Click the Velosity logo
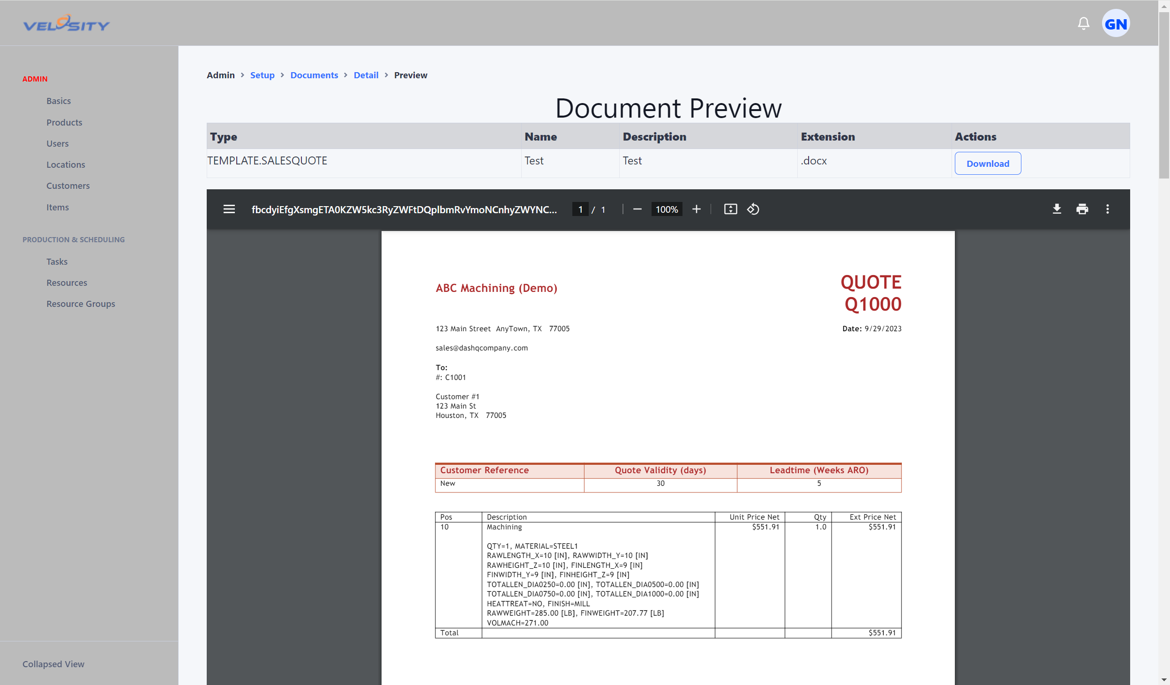1170x685 pixels. (67, 23)
